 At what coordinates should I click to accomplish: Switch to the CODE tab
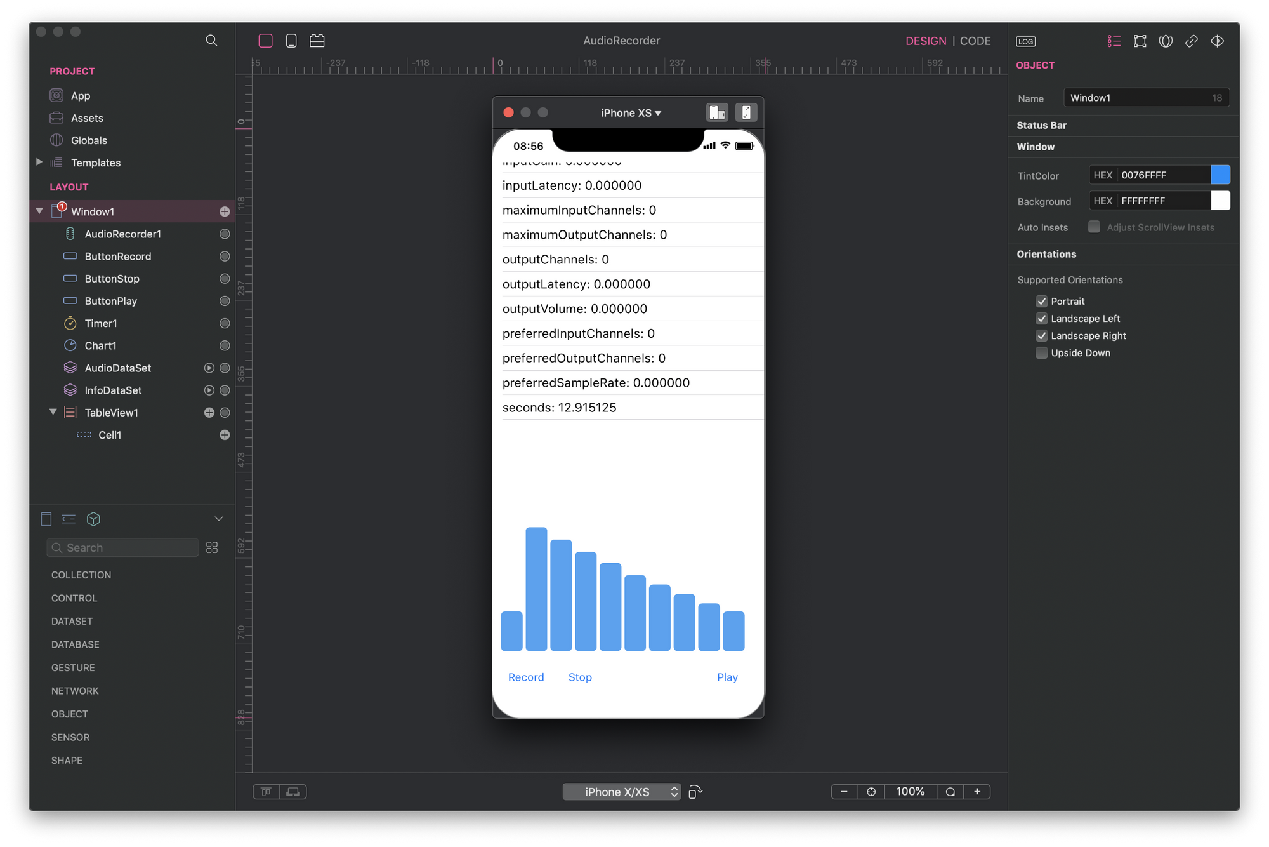(975, 41)
